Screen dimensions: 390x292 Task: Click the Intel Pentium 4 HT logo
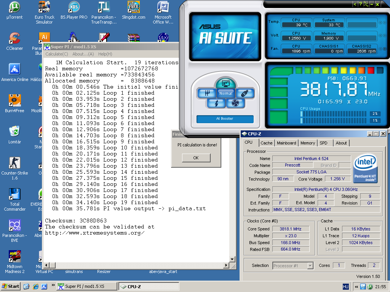365,169
